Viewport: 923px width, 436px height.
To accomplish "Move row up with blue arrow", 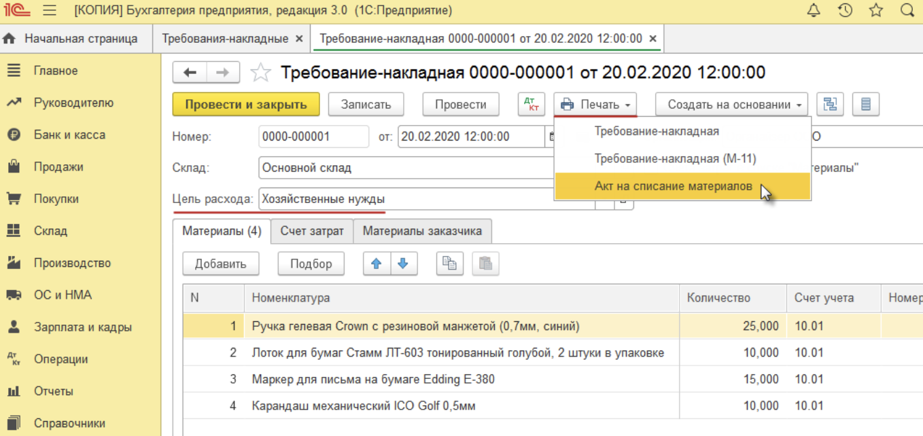I will (x=377, y=264).
